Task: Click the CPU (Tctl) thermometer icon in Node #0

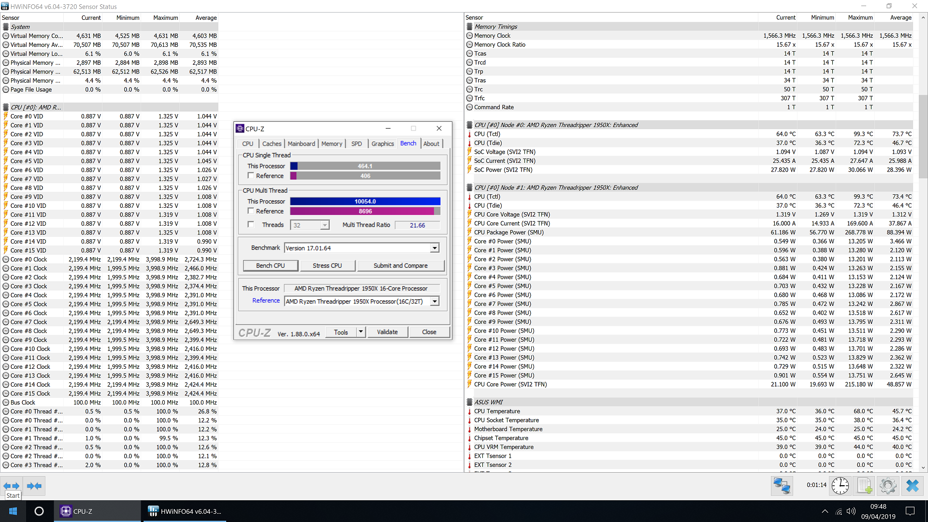Action: [x=469, y=134]
